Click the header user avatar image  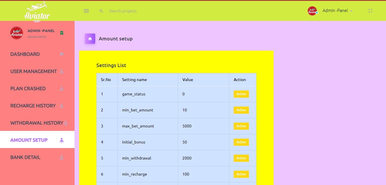(x=312, y=11)
